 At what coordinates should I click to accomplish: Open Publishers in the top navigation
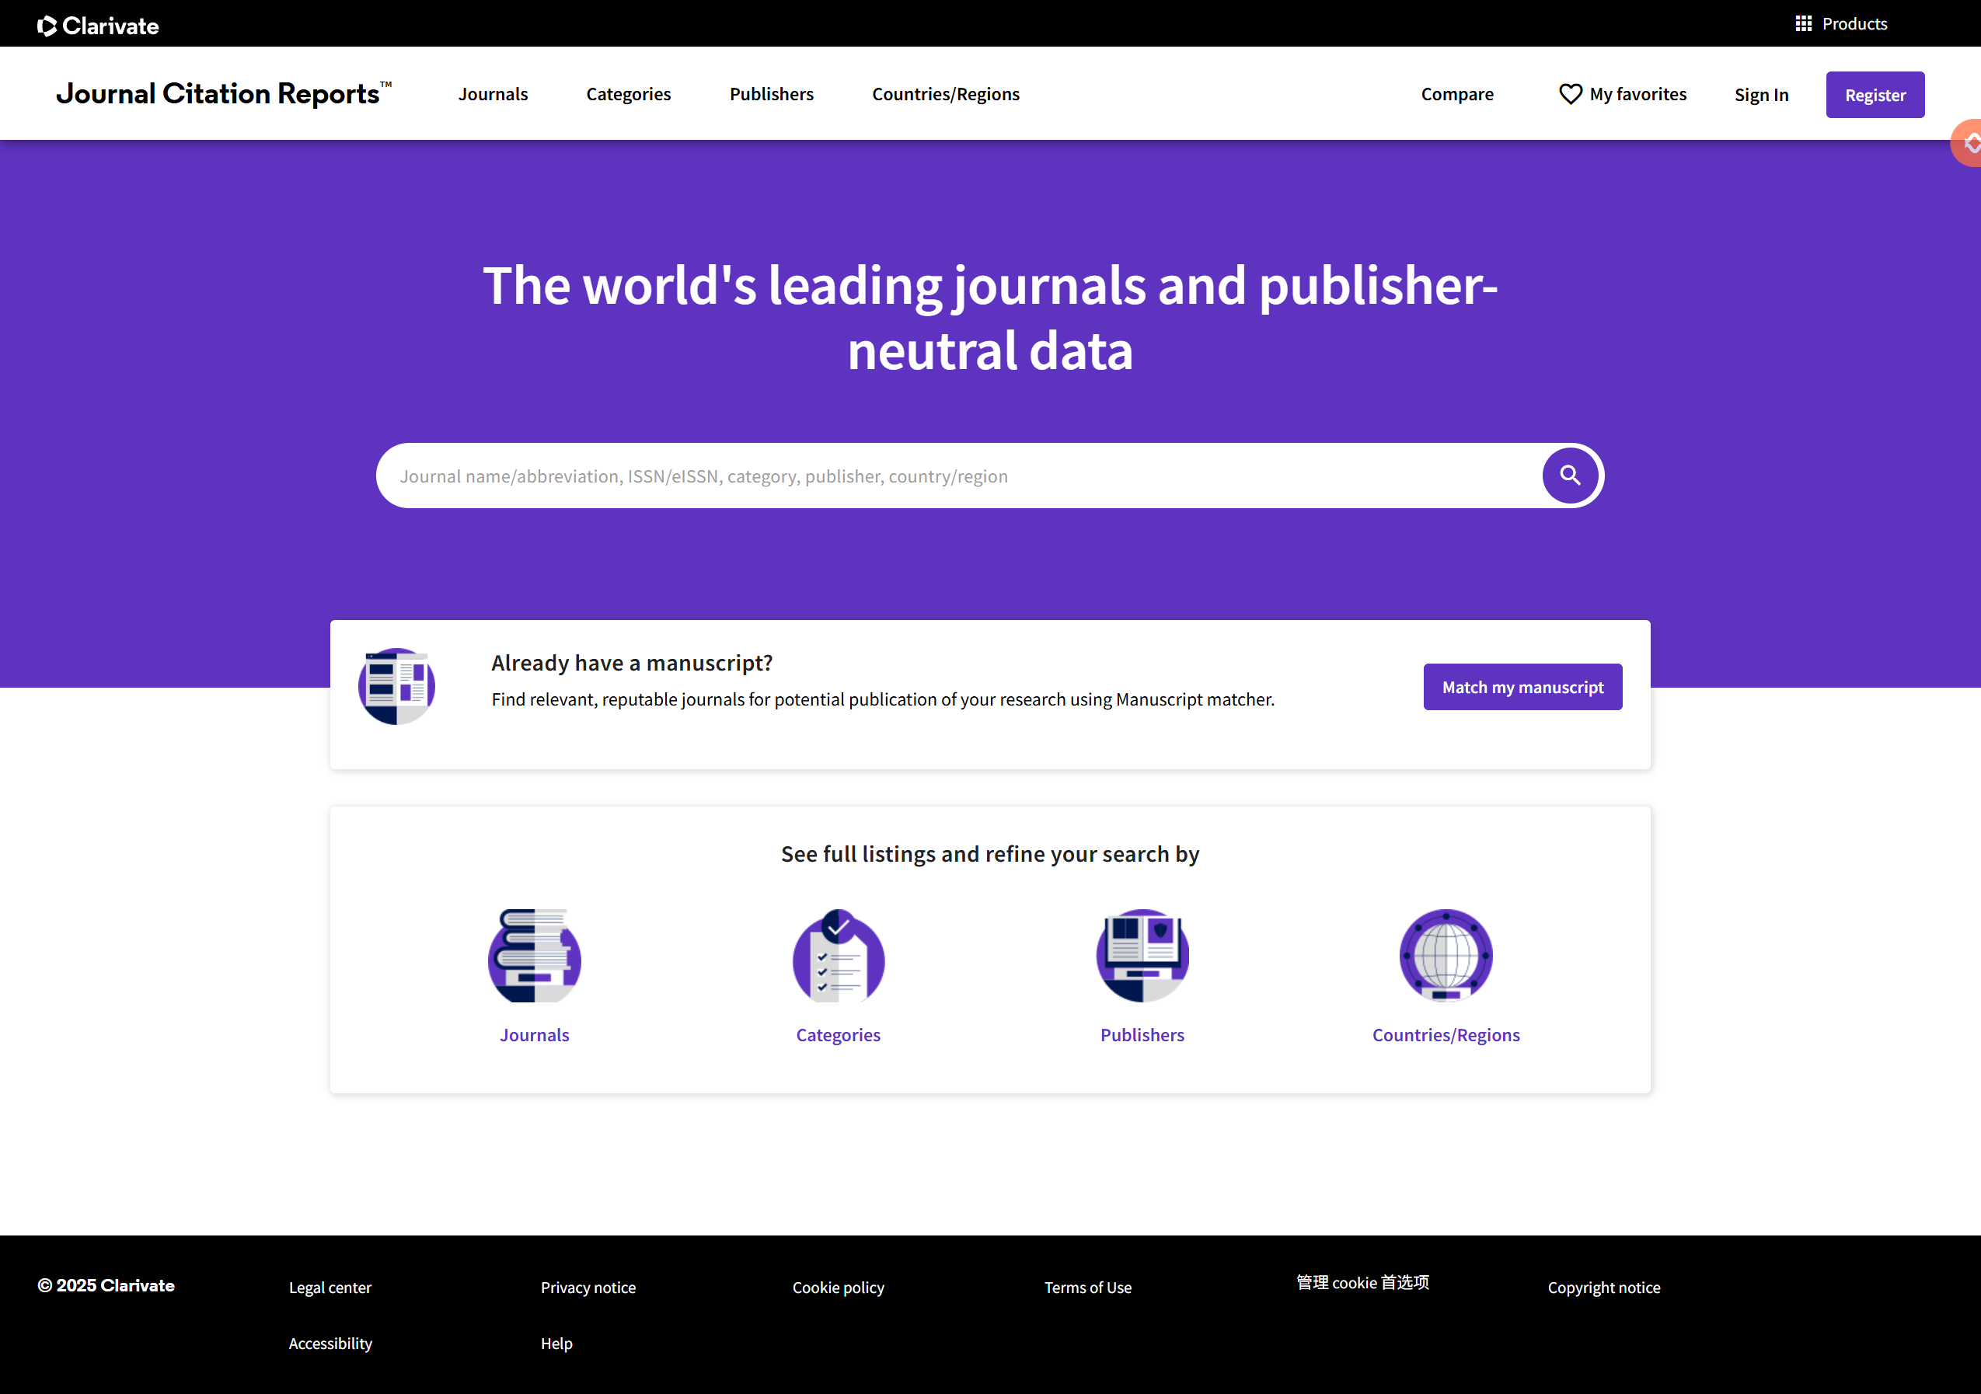(772, 94)
